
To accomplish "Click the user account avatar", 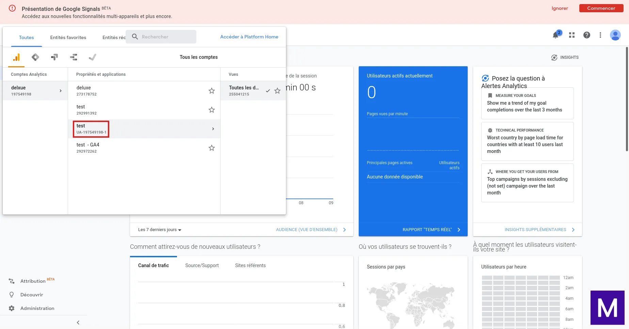I will [615, 35].
